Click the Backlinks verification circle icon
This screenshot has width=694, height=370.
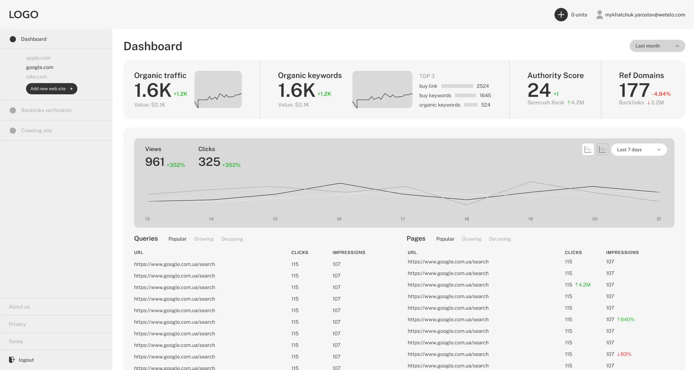pyautogui.click(x=13, y=111)
